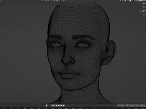Screen dimensions: 146x109
Task: Click the End frame field
Action: (x=142, y=105)
